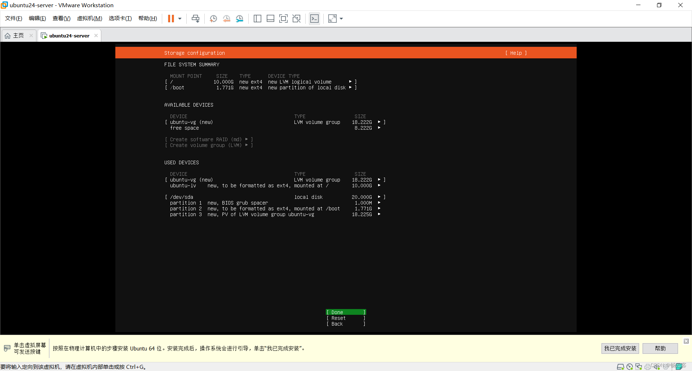Close the 主页 tab
The width and height of the screenshot is (692, 371).
point(31,35)
